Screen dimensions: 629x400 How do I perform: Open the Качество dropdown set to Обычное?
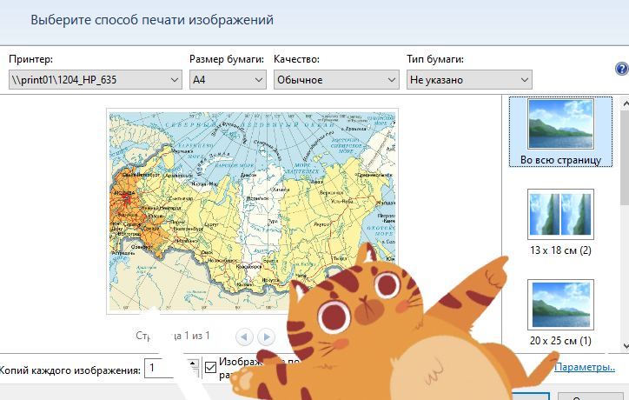pyautogui.click(x=334, y=80)
